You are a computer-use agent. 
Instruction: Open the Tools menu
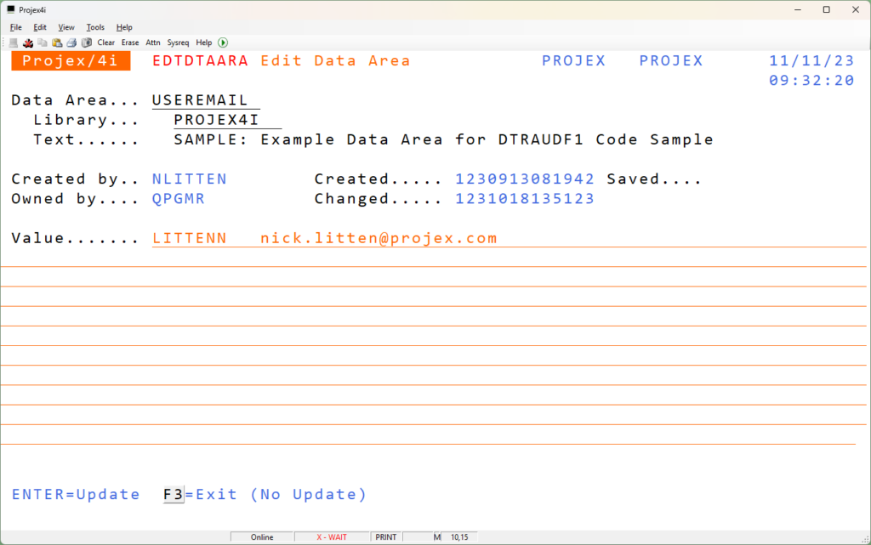[x=95, y=27]
